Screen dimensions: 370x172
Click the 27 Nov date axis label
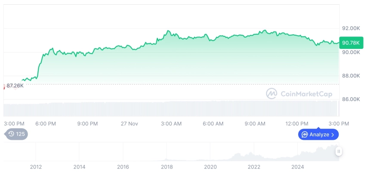pyautogui.click(x=129, y=124)
